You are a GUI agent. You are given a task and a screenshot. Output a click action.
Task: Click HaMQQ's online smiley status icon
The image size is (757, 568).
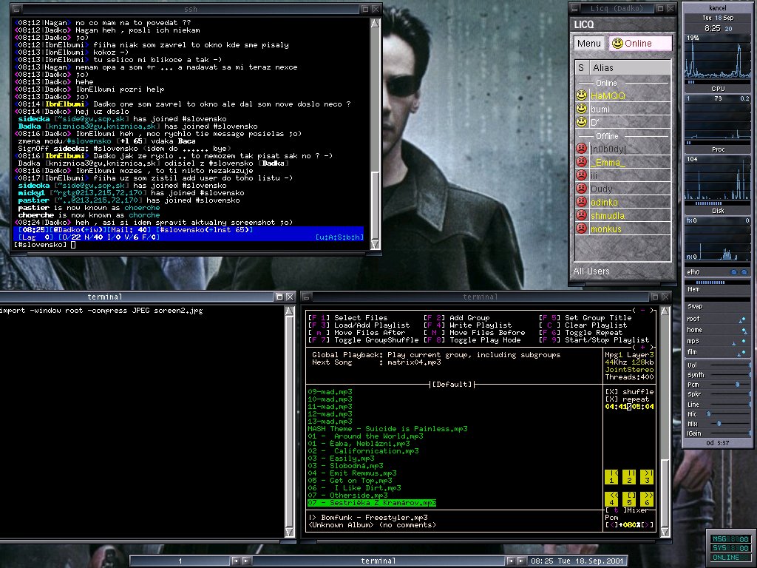582,95
